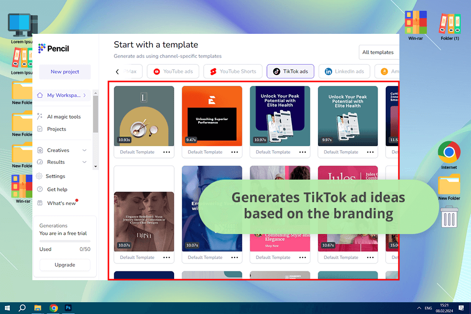Click 'You are in a free trial'
Image resolution: width=471 pixels, height=314 pixels.
63,233
